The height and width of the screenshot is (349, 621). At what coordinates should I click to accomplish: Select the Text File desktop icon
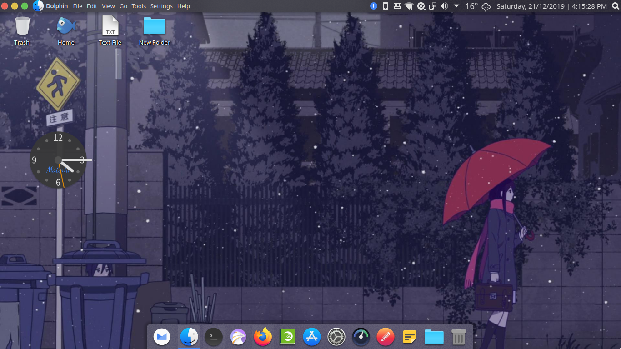point(110,30)
